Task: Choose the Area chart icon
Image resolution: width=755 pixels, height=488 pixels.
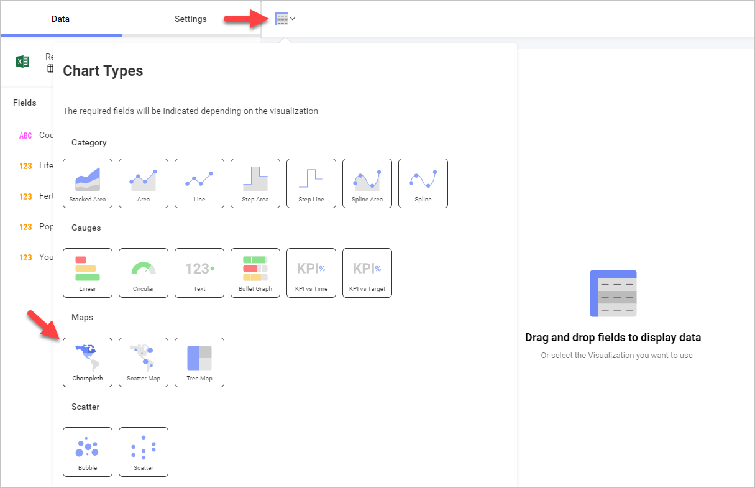Action: 144,183
